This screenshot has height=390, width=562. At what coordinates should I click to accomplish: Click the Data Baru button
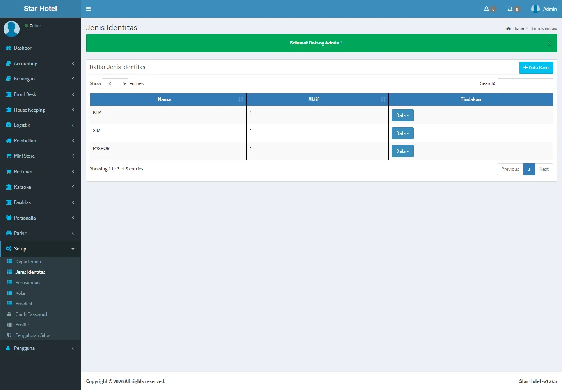click(x=536, y=68)
